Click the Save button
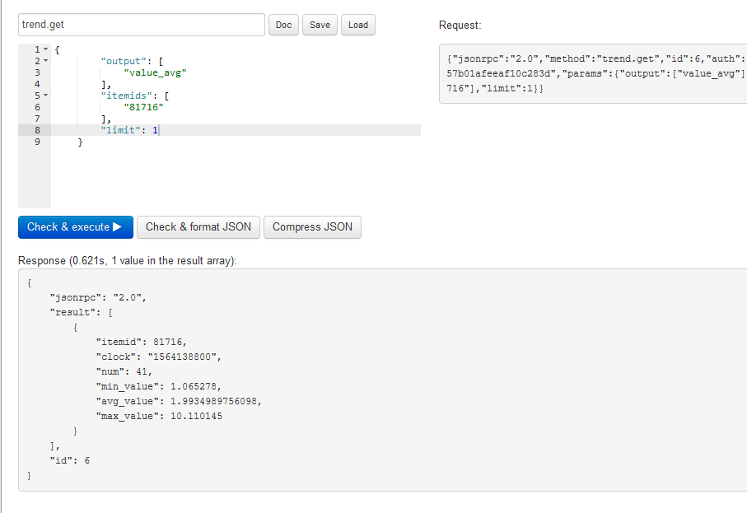The height and width of the screenshot is (513, 747). point(320,25)
